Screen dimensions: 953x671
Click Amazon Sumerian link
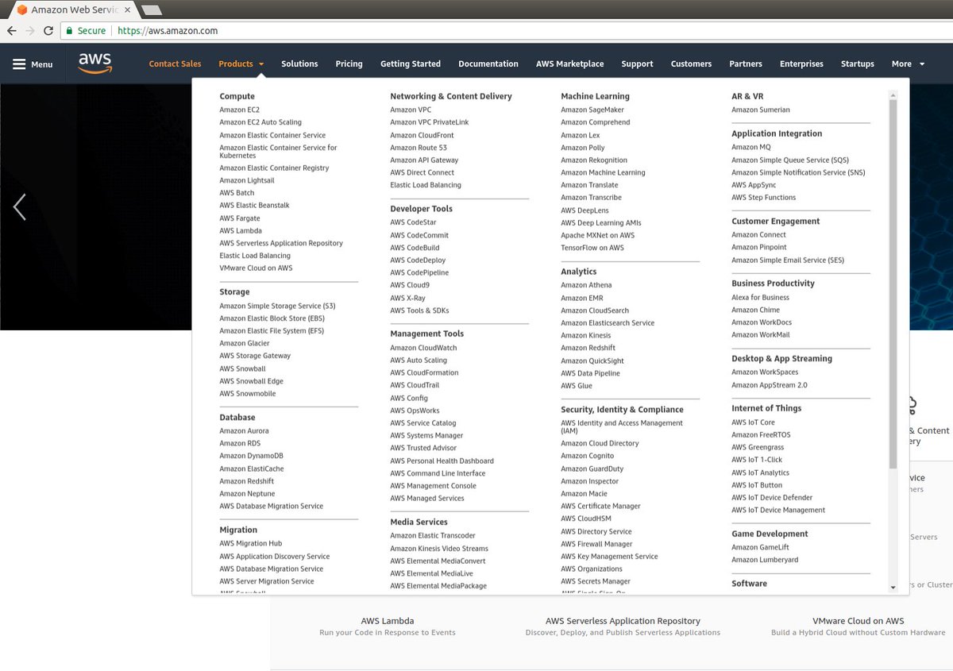pos(761,110)
